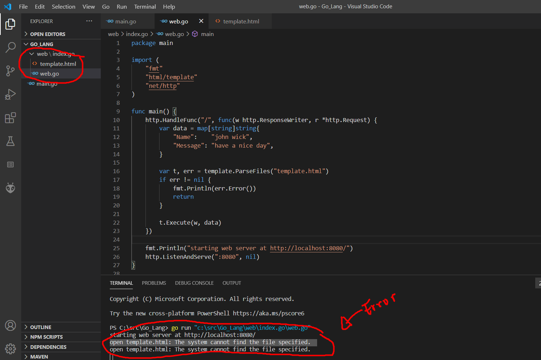
Task: Open the Source Control view
Action: [x=10, y=71]
